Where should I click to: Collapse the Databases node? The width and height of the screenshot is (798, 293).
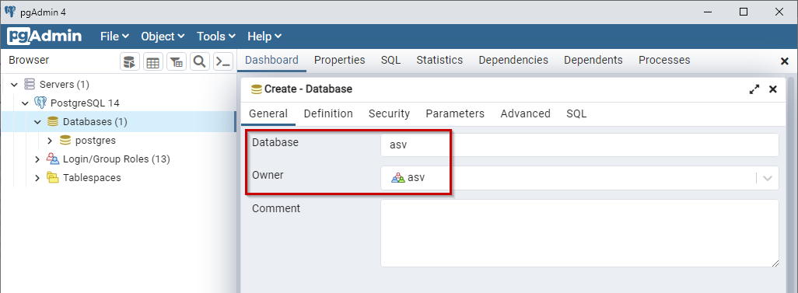click(37, 122)
